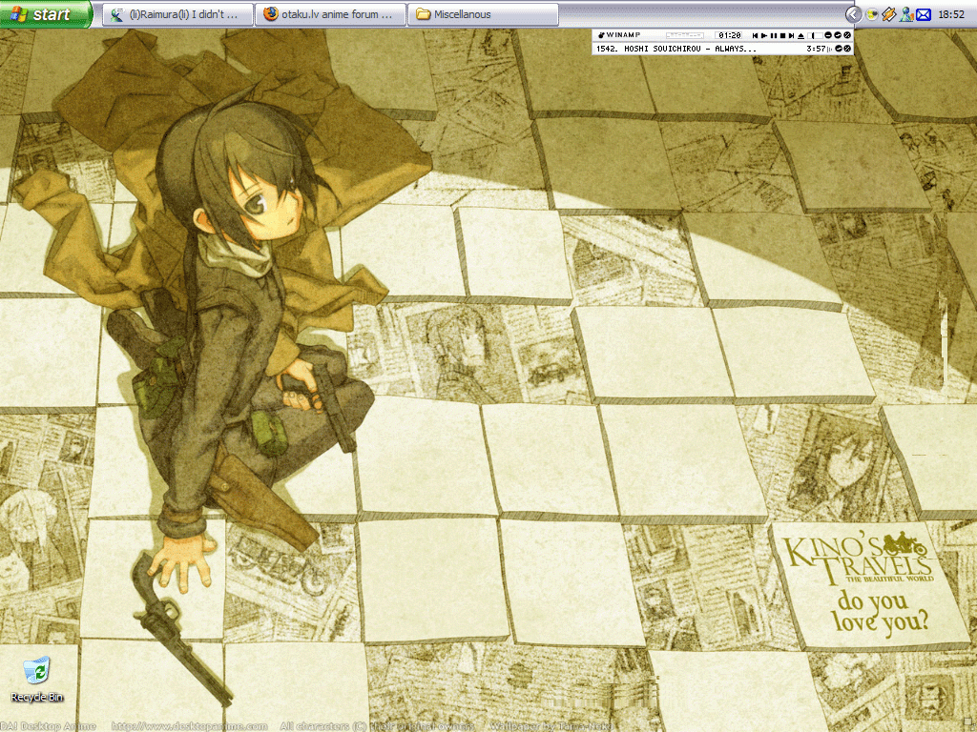Skip to the previous track in Winamp

pos(756,35)
